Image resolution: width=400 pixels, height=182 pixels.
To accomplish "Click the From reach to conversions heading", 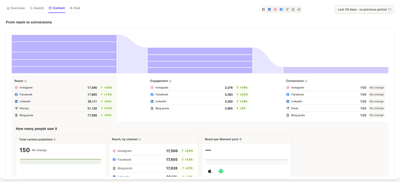I will pyautogui.click(x=29, y=22).
